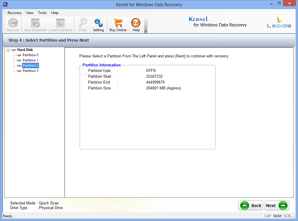Screen dimensions: 298x221
Task: Click the Ready status bar text
Action: click(8, 216)
